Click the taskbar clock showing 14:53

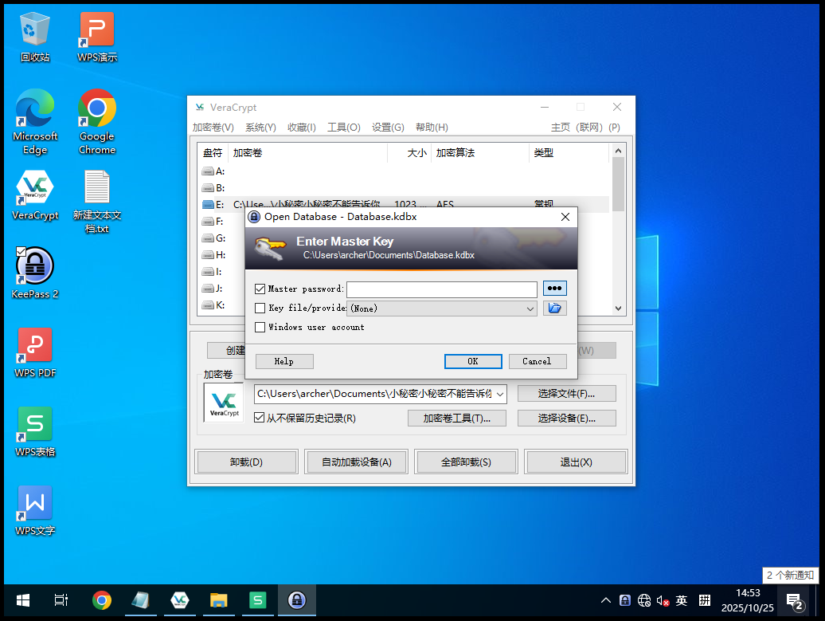[747, 600]
